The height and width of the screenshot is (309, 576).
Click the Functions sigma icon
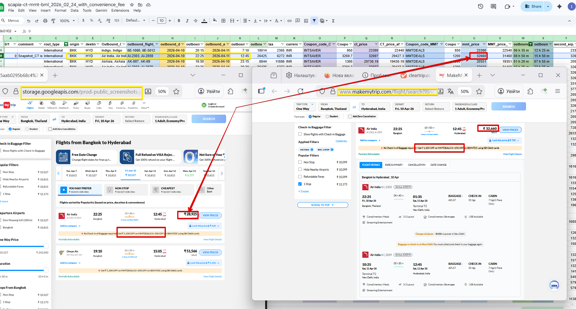333,21
